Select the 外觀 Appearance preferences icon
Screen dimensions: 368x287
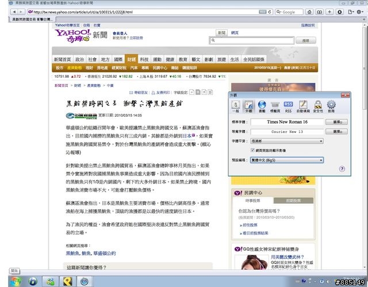pyautogui.click(x=248, y=106)
